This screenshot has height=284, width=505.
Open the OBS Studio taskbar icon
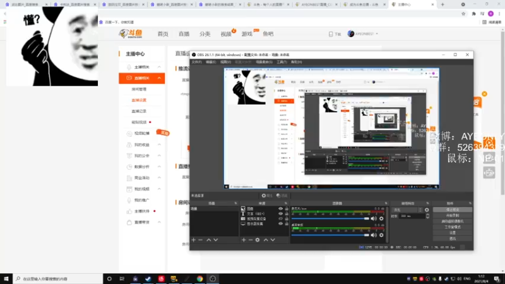213,278
